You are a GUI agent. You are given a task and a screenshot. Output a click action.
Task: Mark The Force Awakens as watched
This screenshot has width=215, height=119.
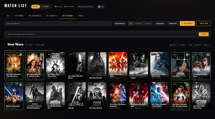pyautogui.click(x=125, y=85)
